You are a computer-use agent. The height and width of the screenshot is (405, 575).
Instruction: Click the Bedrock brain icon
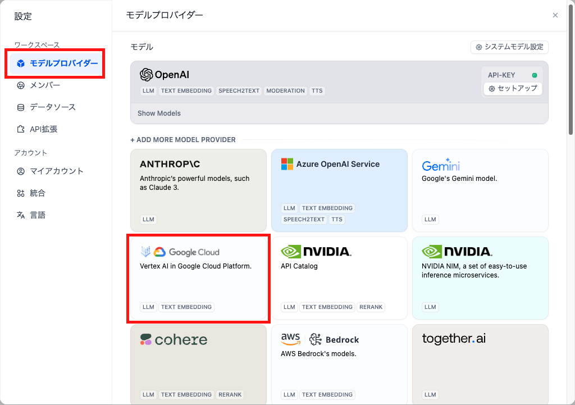[x=316, y=339]
